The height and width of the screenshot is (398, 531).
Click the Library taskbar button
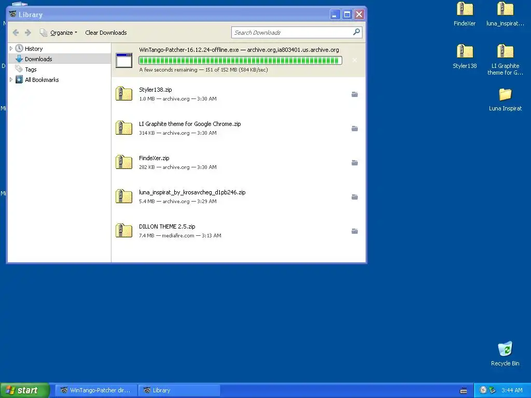(179, 390)
